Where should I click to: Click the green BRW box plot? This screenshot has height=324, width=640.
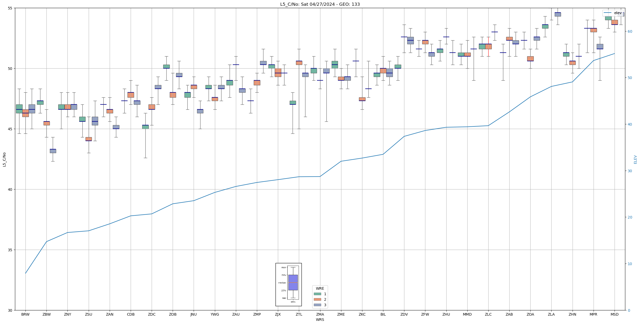tap(19, 109)
